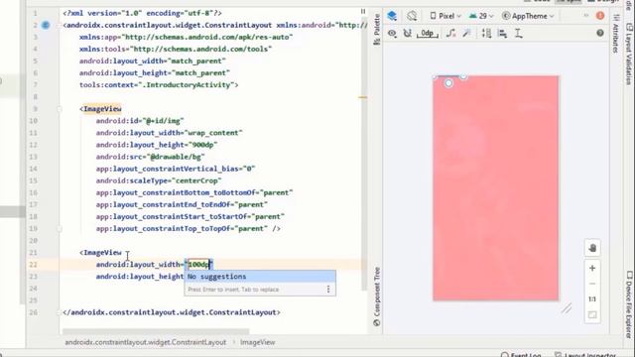Open the Pack tool icon
The width and height of the screenshot is (635, 357).
[486, 33]
